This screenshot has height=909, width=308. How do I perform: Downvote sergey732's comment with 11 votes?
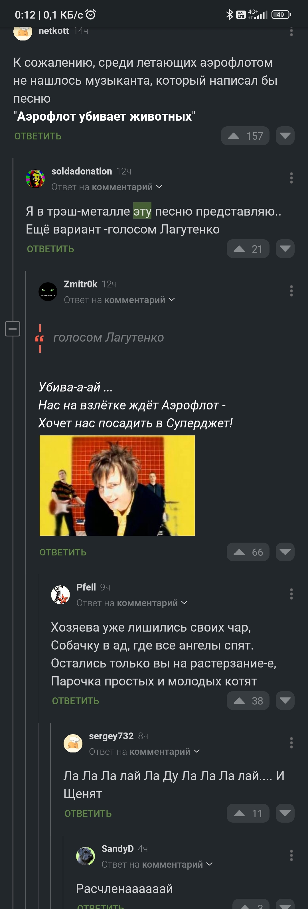point(285,813)
